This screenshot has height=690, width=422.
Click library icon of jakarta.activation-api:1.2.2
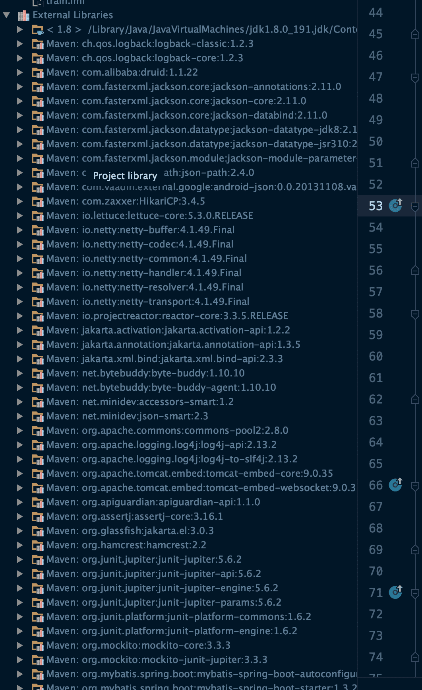37,330
